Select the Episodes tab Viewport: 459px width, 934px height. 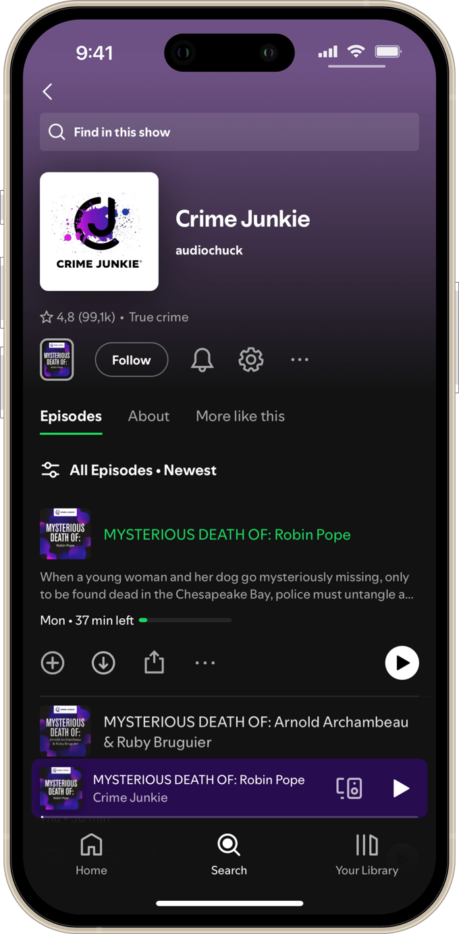click(x=71, y=417)
